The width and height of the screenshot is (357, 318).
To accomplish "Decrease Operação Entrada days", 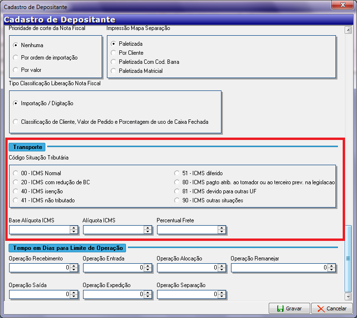I will click(148, 270).
